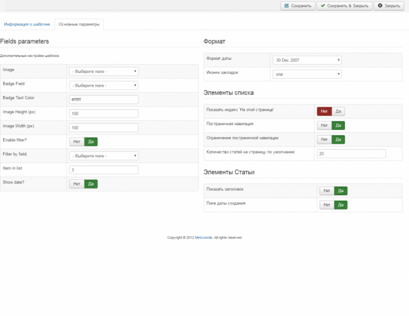The height and width of the screenshot is (316, 409).
Task: Set Show date to Нет
Action: pos(77,184)
